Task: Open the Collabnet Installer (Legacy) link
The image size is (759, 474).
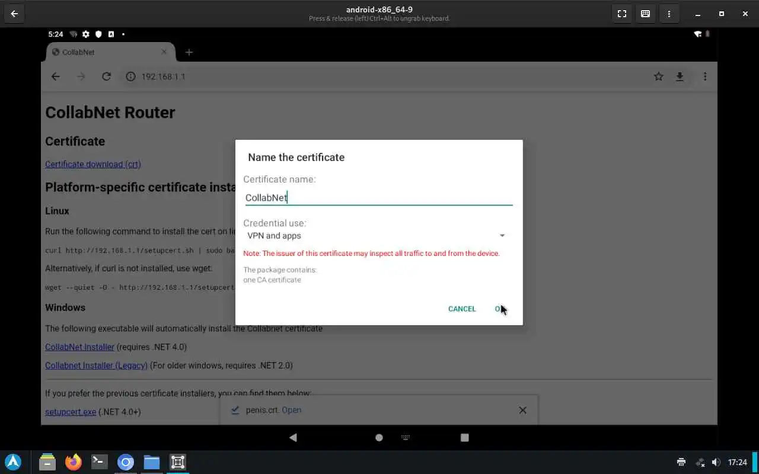Action: [x=96, y=366]
